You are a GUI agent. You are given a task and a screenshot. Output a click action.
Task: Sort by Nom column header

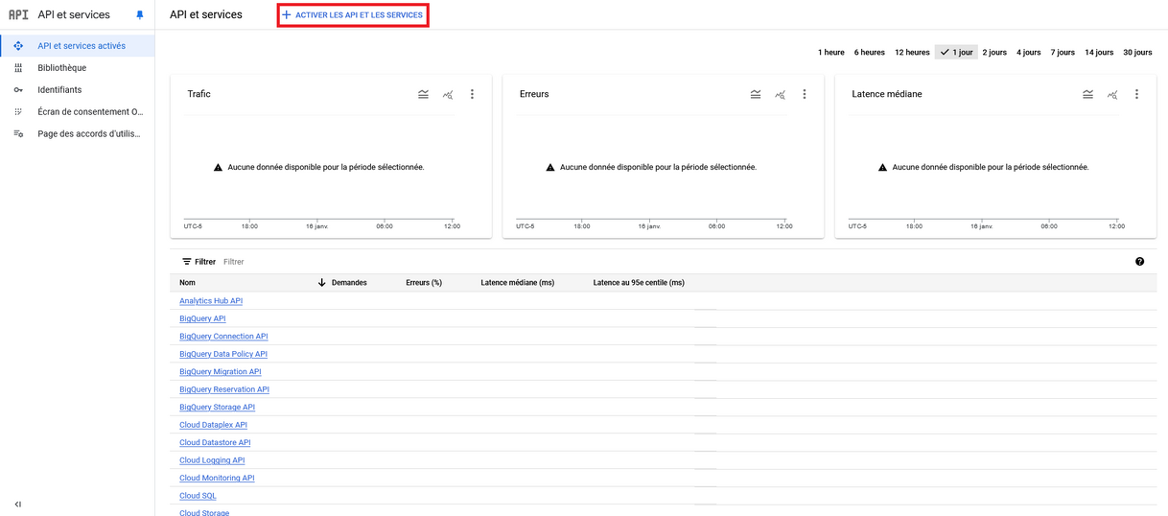pyautogui.click(x=187, y=283)
